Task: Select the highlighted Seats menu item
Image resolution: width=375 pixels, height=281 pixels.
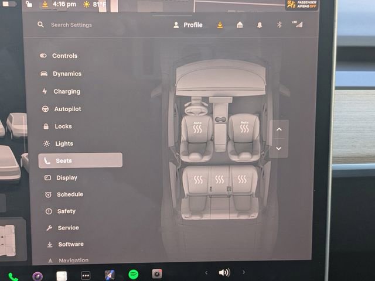Action: click(x=80, y=160)
